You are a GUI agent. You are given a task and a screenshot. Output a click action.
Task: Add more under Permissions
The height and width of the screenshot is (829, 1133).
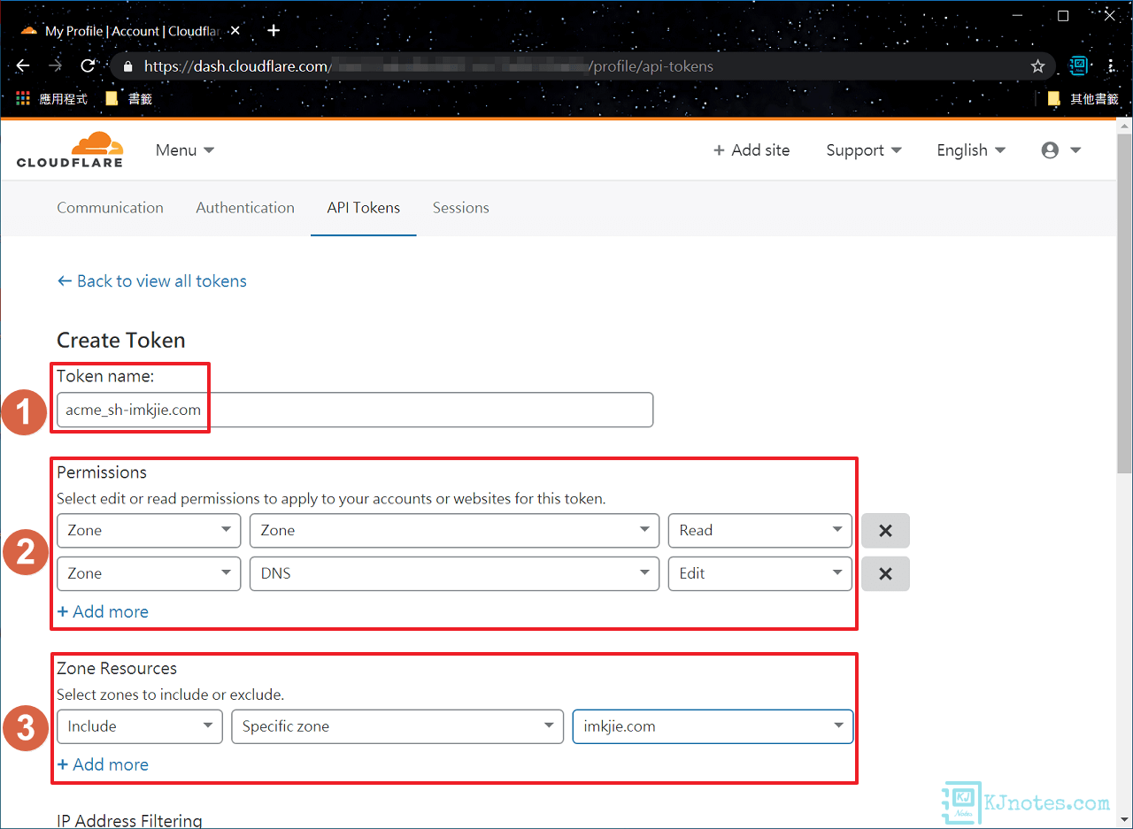(103, 612)
